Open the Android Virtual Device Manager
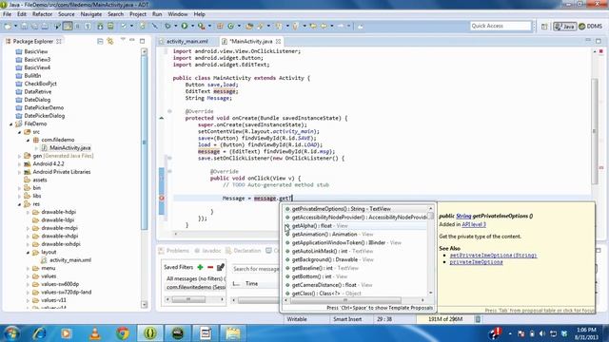Image resolution: width=609 pixels, height=342 pixels. (110, 26)
